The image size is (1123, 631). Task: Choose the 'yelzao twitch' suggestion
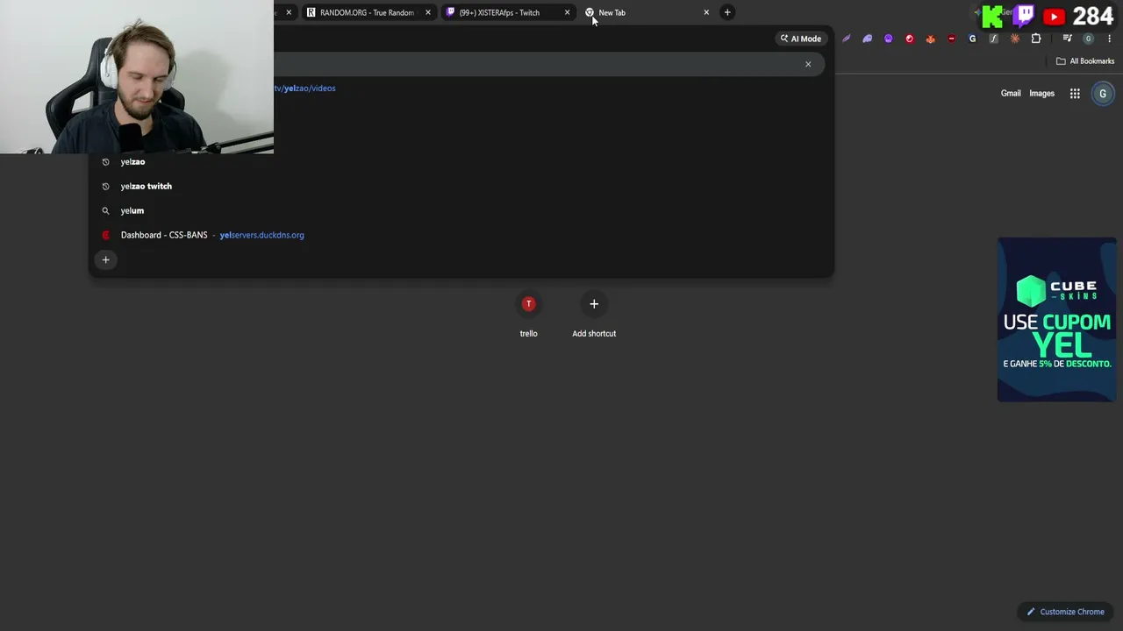coord(461,187)
